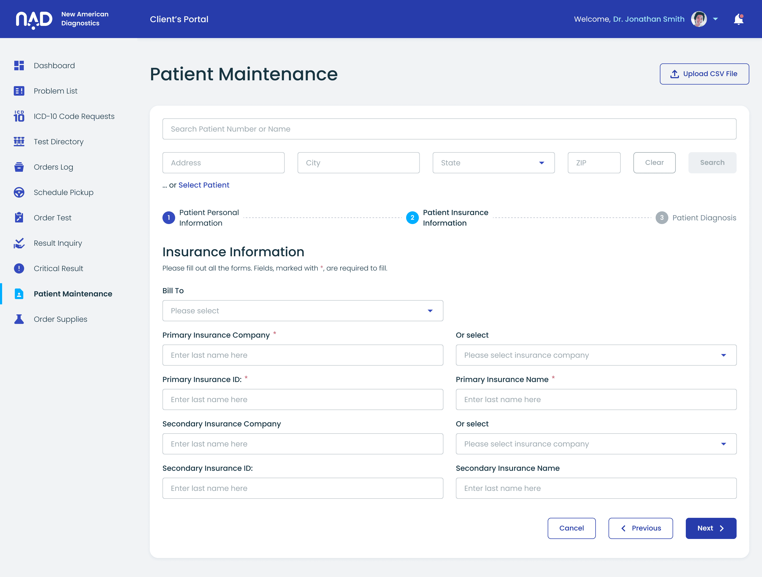762x577 pixels.
Task: Navigate to Result Inquiry
Action: pyautogui.click(x=58, y=243)
